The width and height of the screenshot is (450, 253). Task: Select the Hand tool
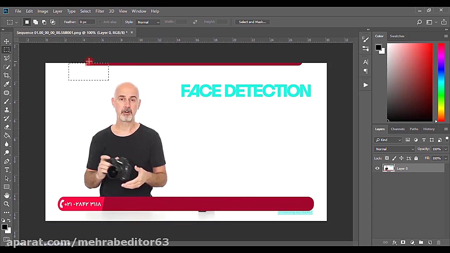pos(7,195)
